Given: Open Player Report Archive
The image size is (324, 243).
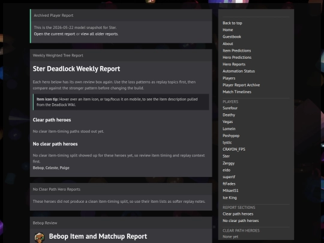Looking at the screenshot, I should point(241,85).
